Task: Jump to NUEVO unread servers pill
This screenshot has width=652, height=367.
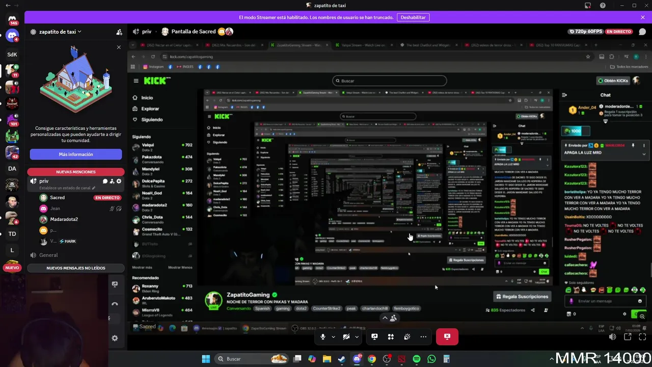Action: coord(12,268)
